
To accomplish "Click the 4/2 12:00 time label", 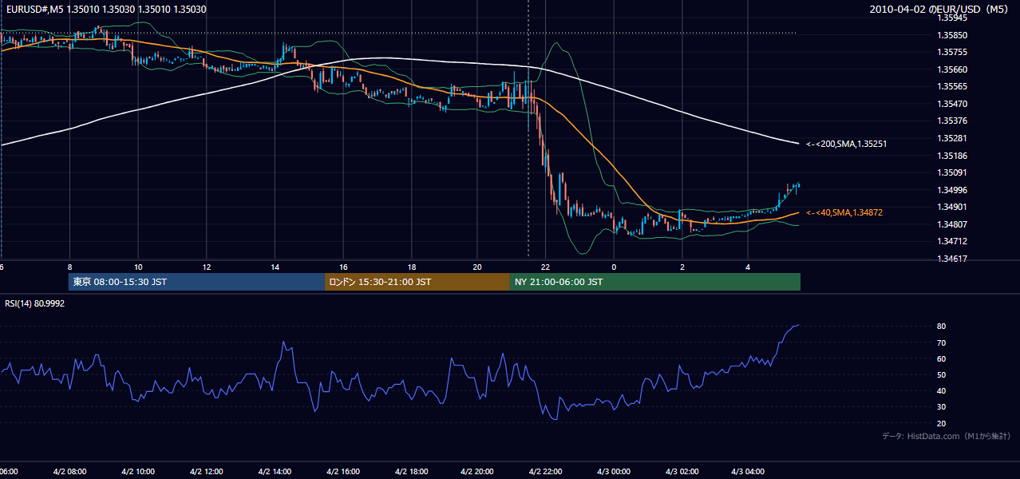I will pyautogui.click(x=207, y=472).
